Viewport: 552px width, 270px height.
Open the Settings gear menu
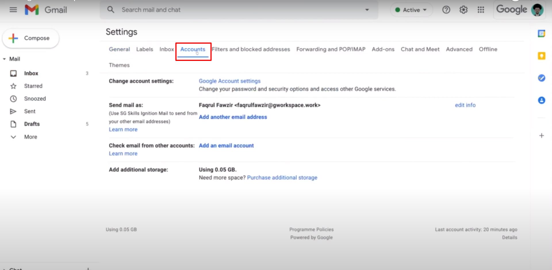tap(463, 9)
